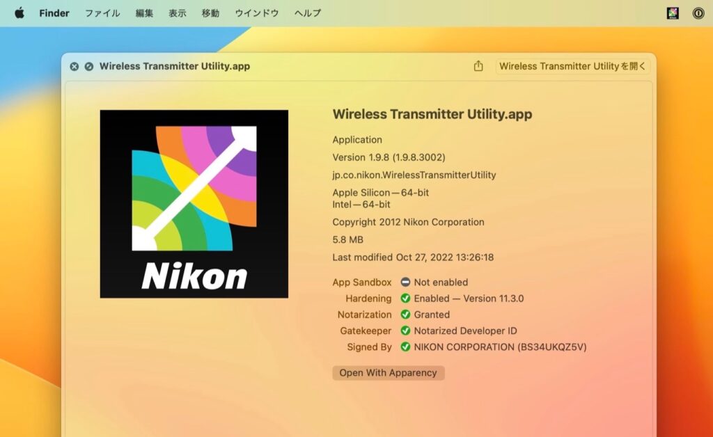Click the green check beside Hardening

pos(405,299)
